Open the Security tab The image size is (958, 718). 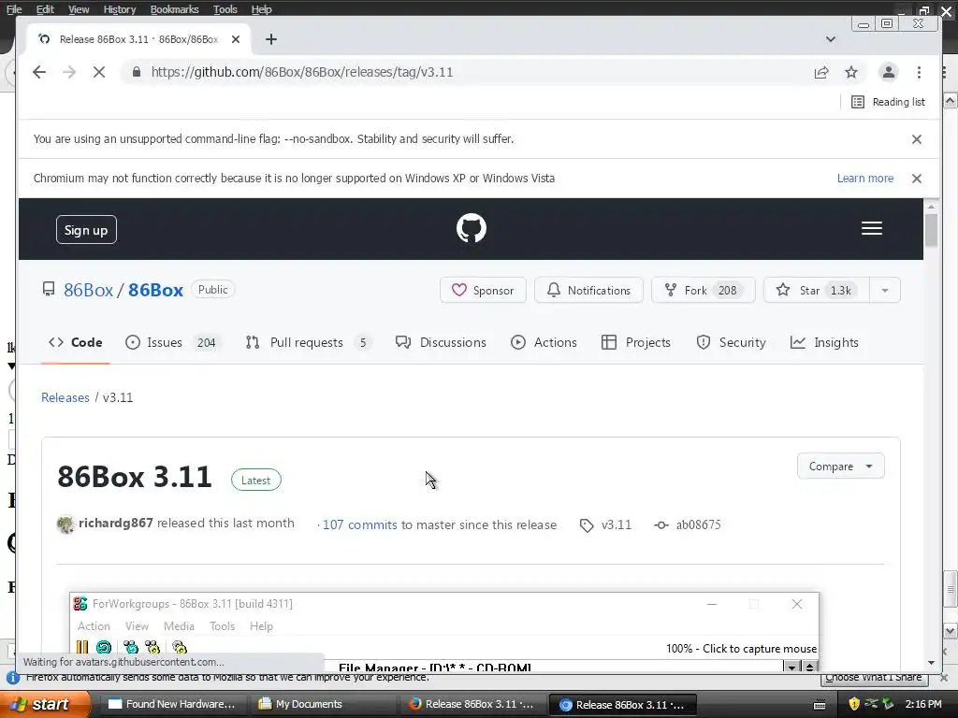[731, 342]
